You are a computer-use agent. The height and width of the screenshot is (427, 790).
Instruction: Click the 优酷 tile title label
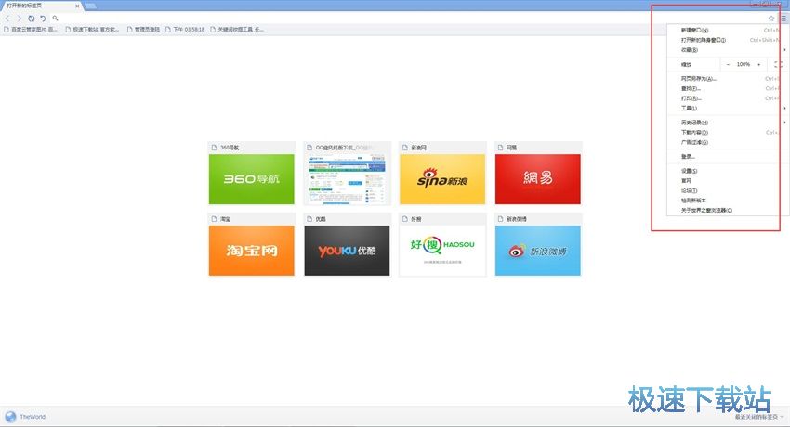coord(321,219)
